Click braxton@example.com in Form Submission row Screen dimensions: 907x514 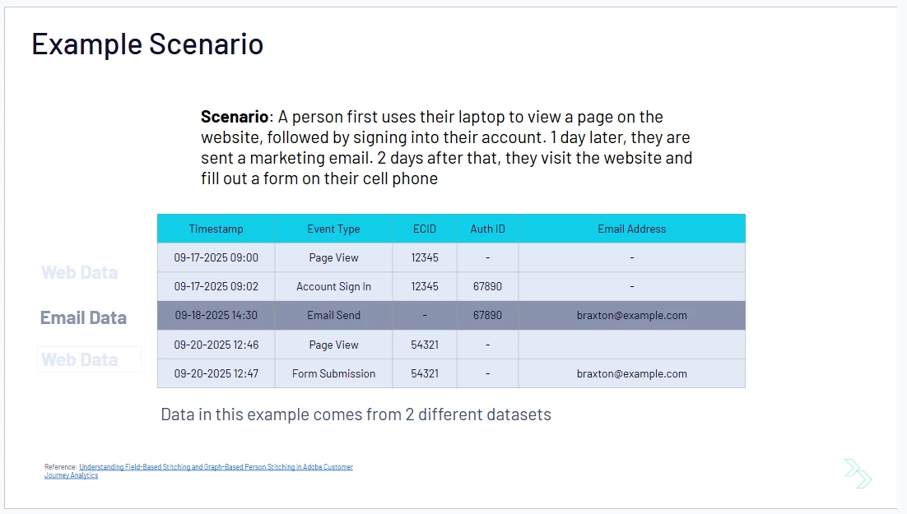631,373
